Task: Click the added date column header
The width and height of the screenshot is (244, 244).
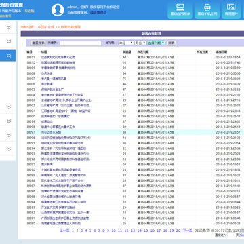Action: tap(222, 52)
